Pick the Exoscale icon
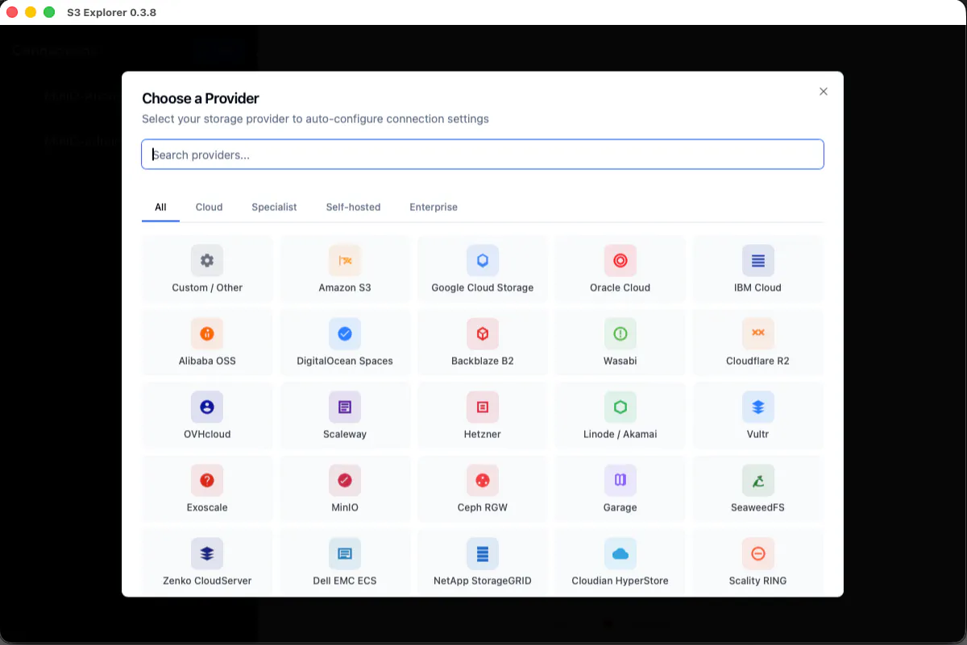967x645 pixels. click(207, 480)
